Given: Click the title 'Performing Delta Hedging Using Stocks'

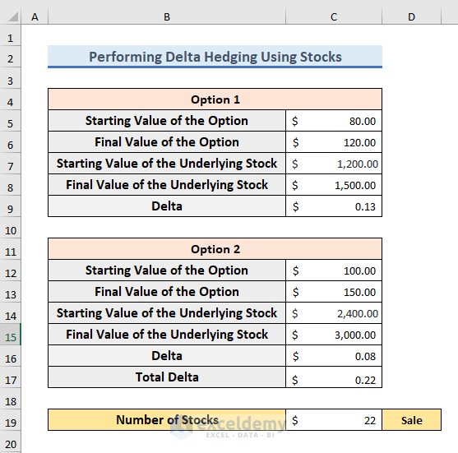Looking at the screenshot, I should (x=215, y=57).
